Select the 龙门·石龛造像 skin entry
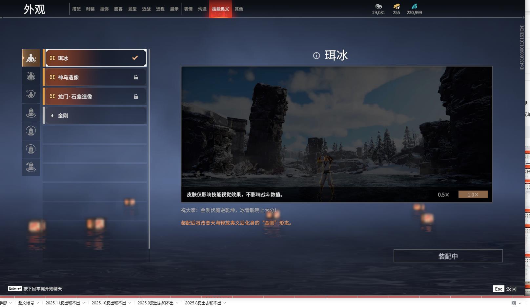 click(x=96, y=96)
